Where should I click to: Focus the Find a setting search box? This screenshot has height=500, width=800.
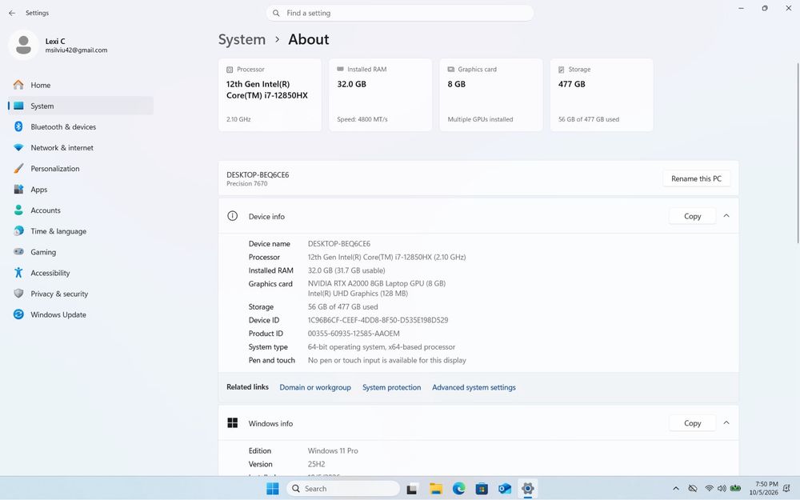[399, 14]
